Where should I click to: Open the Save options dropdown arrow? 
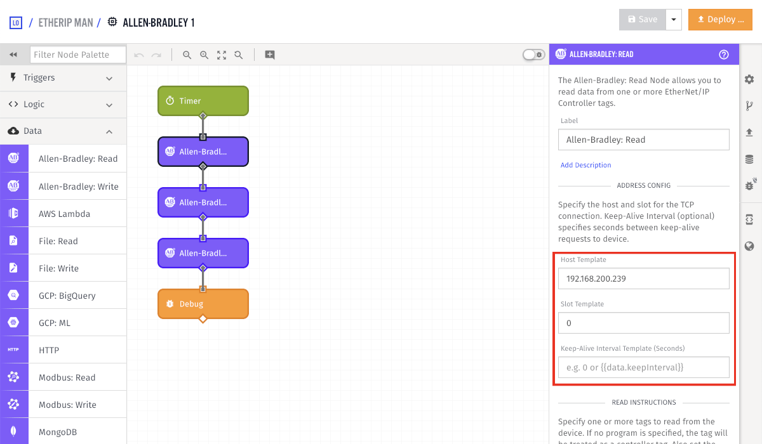click(674, 20)
